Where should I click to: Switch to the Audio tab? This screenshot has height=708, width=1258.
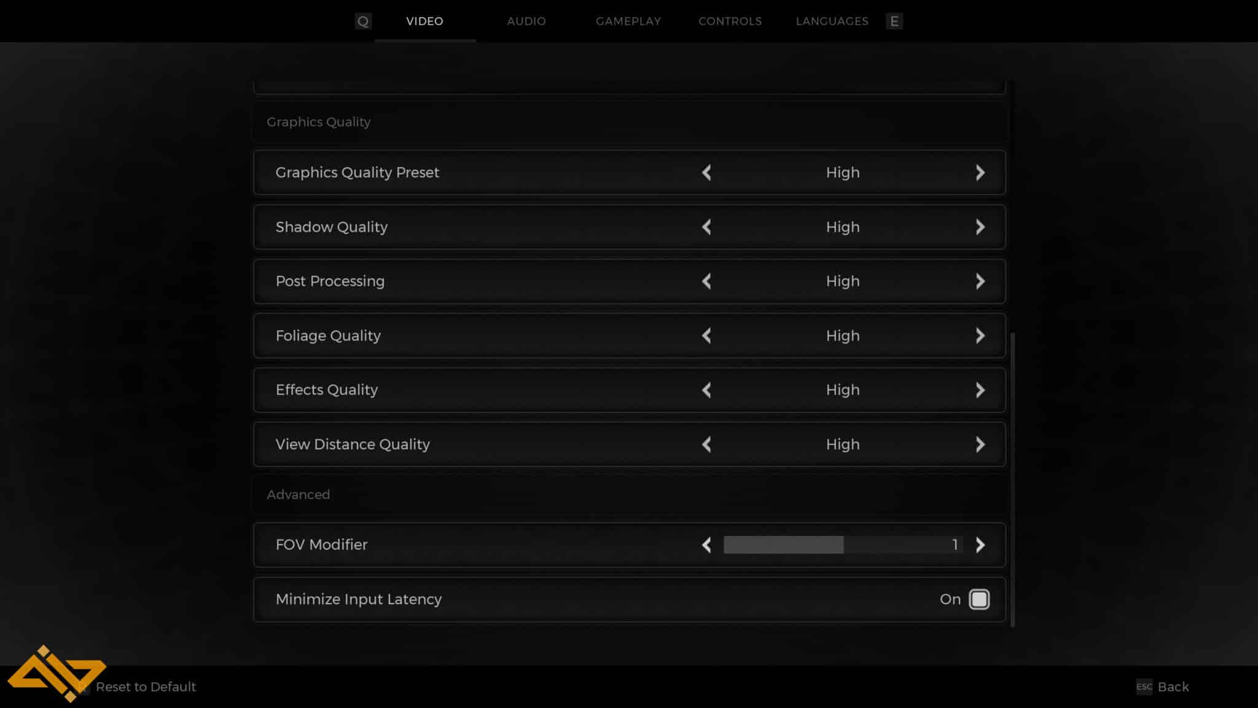click(x=526, y=21)
